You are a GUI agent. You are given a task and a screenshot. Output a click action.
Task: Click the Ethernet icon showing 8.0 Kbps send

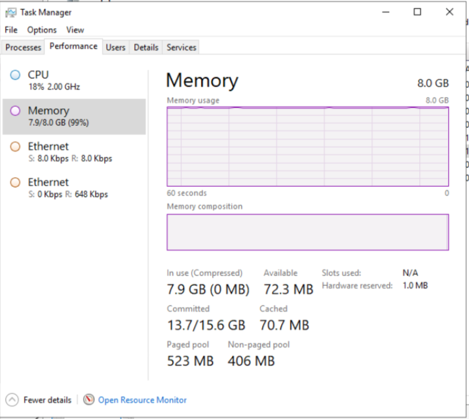coord(15,147)
